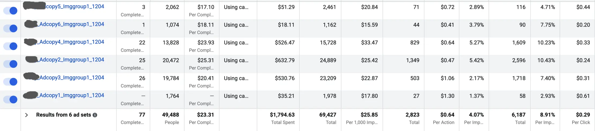Select the Adcopy3_Imggroup1_1204 link
This screenshot has height=131, width=595.
tap(72, 77)
